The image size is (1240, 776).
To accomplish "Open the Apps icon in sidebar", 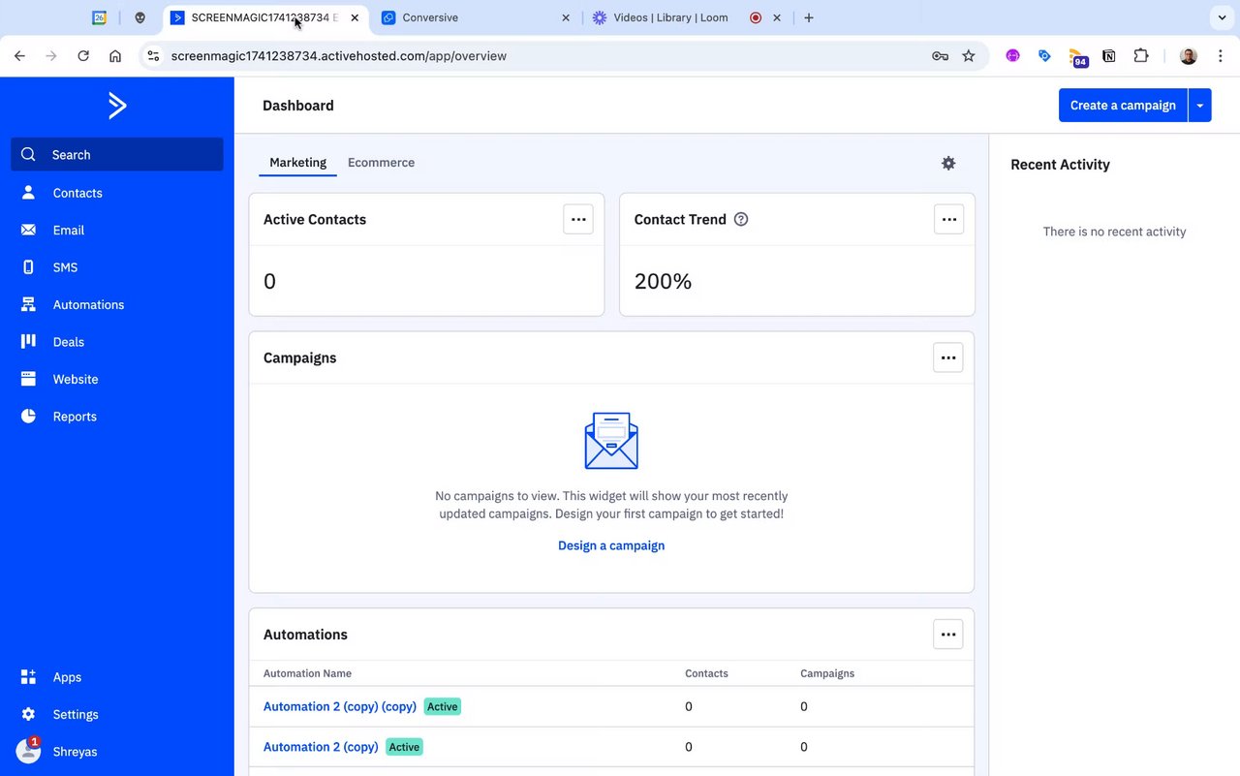I will point(28,677).
